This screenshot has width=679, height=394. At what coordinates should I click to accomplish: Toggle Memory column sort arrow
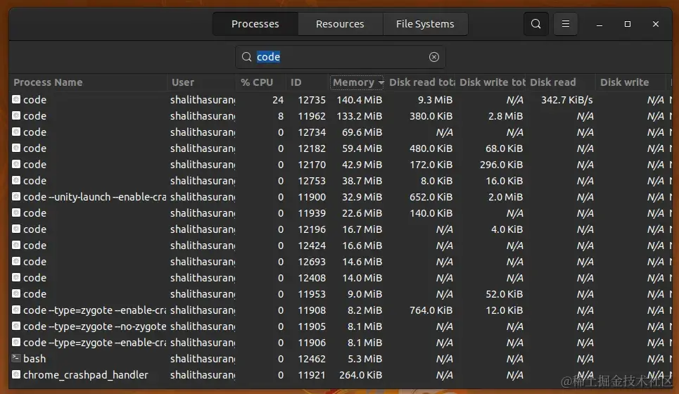pyautogui.click(x=381, y=82)
